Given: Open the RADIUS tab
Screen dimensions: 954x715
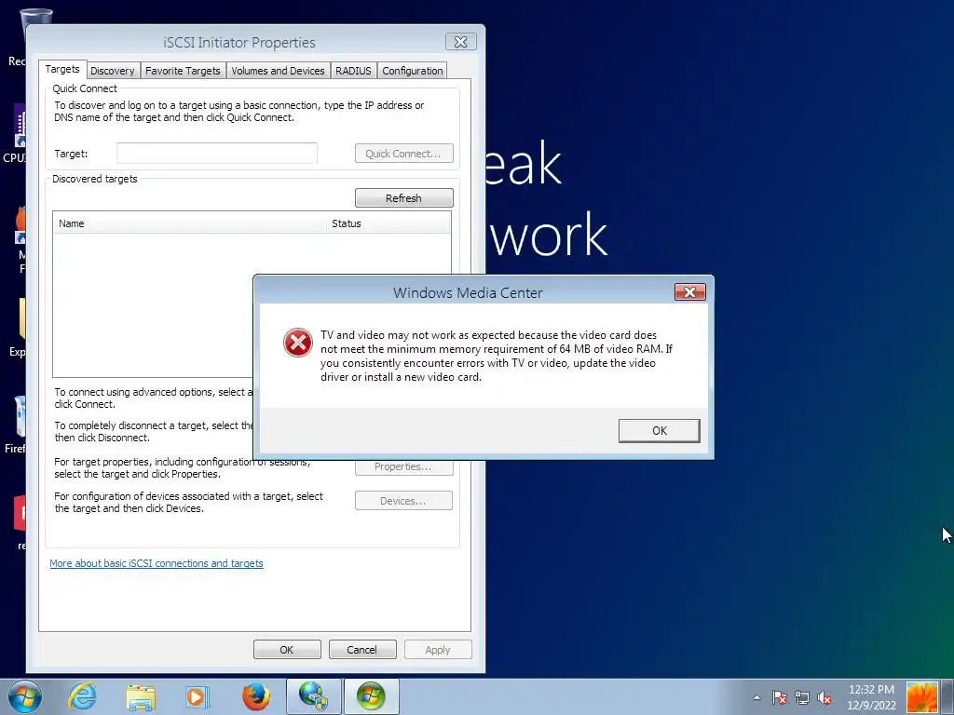Looking at the screenshot, I should (353, 71).
